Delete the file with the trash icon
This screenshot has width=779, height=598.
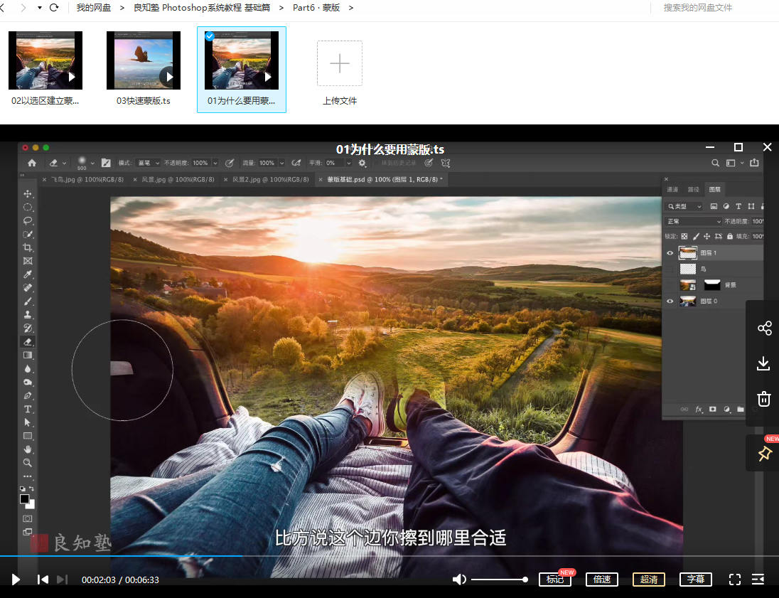click(x=764, y=398)
